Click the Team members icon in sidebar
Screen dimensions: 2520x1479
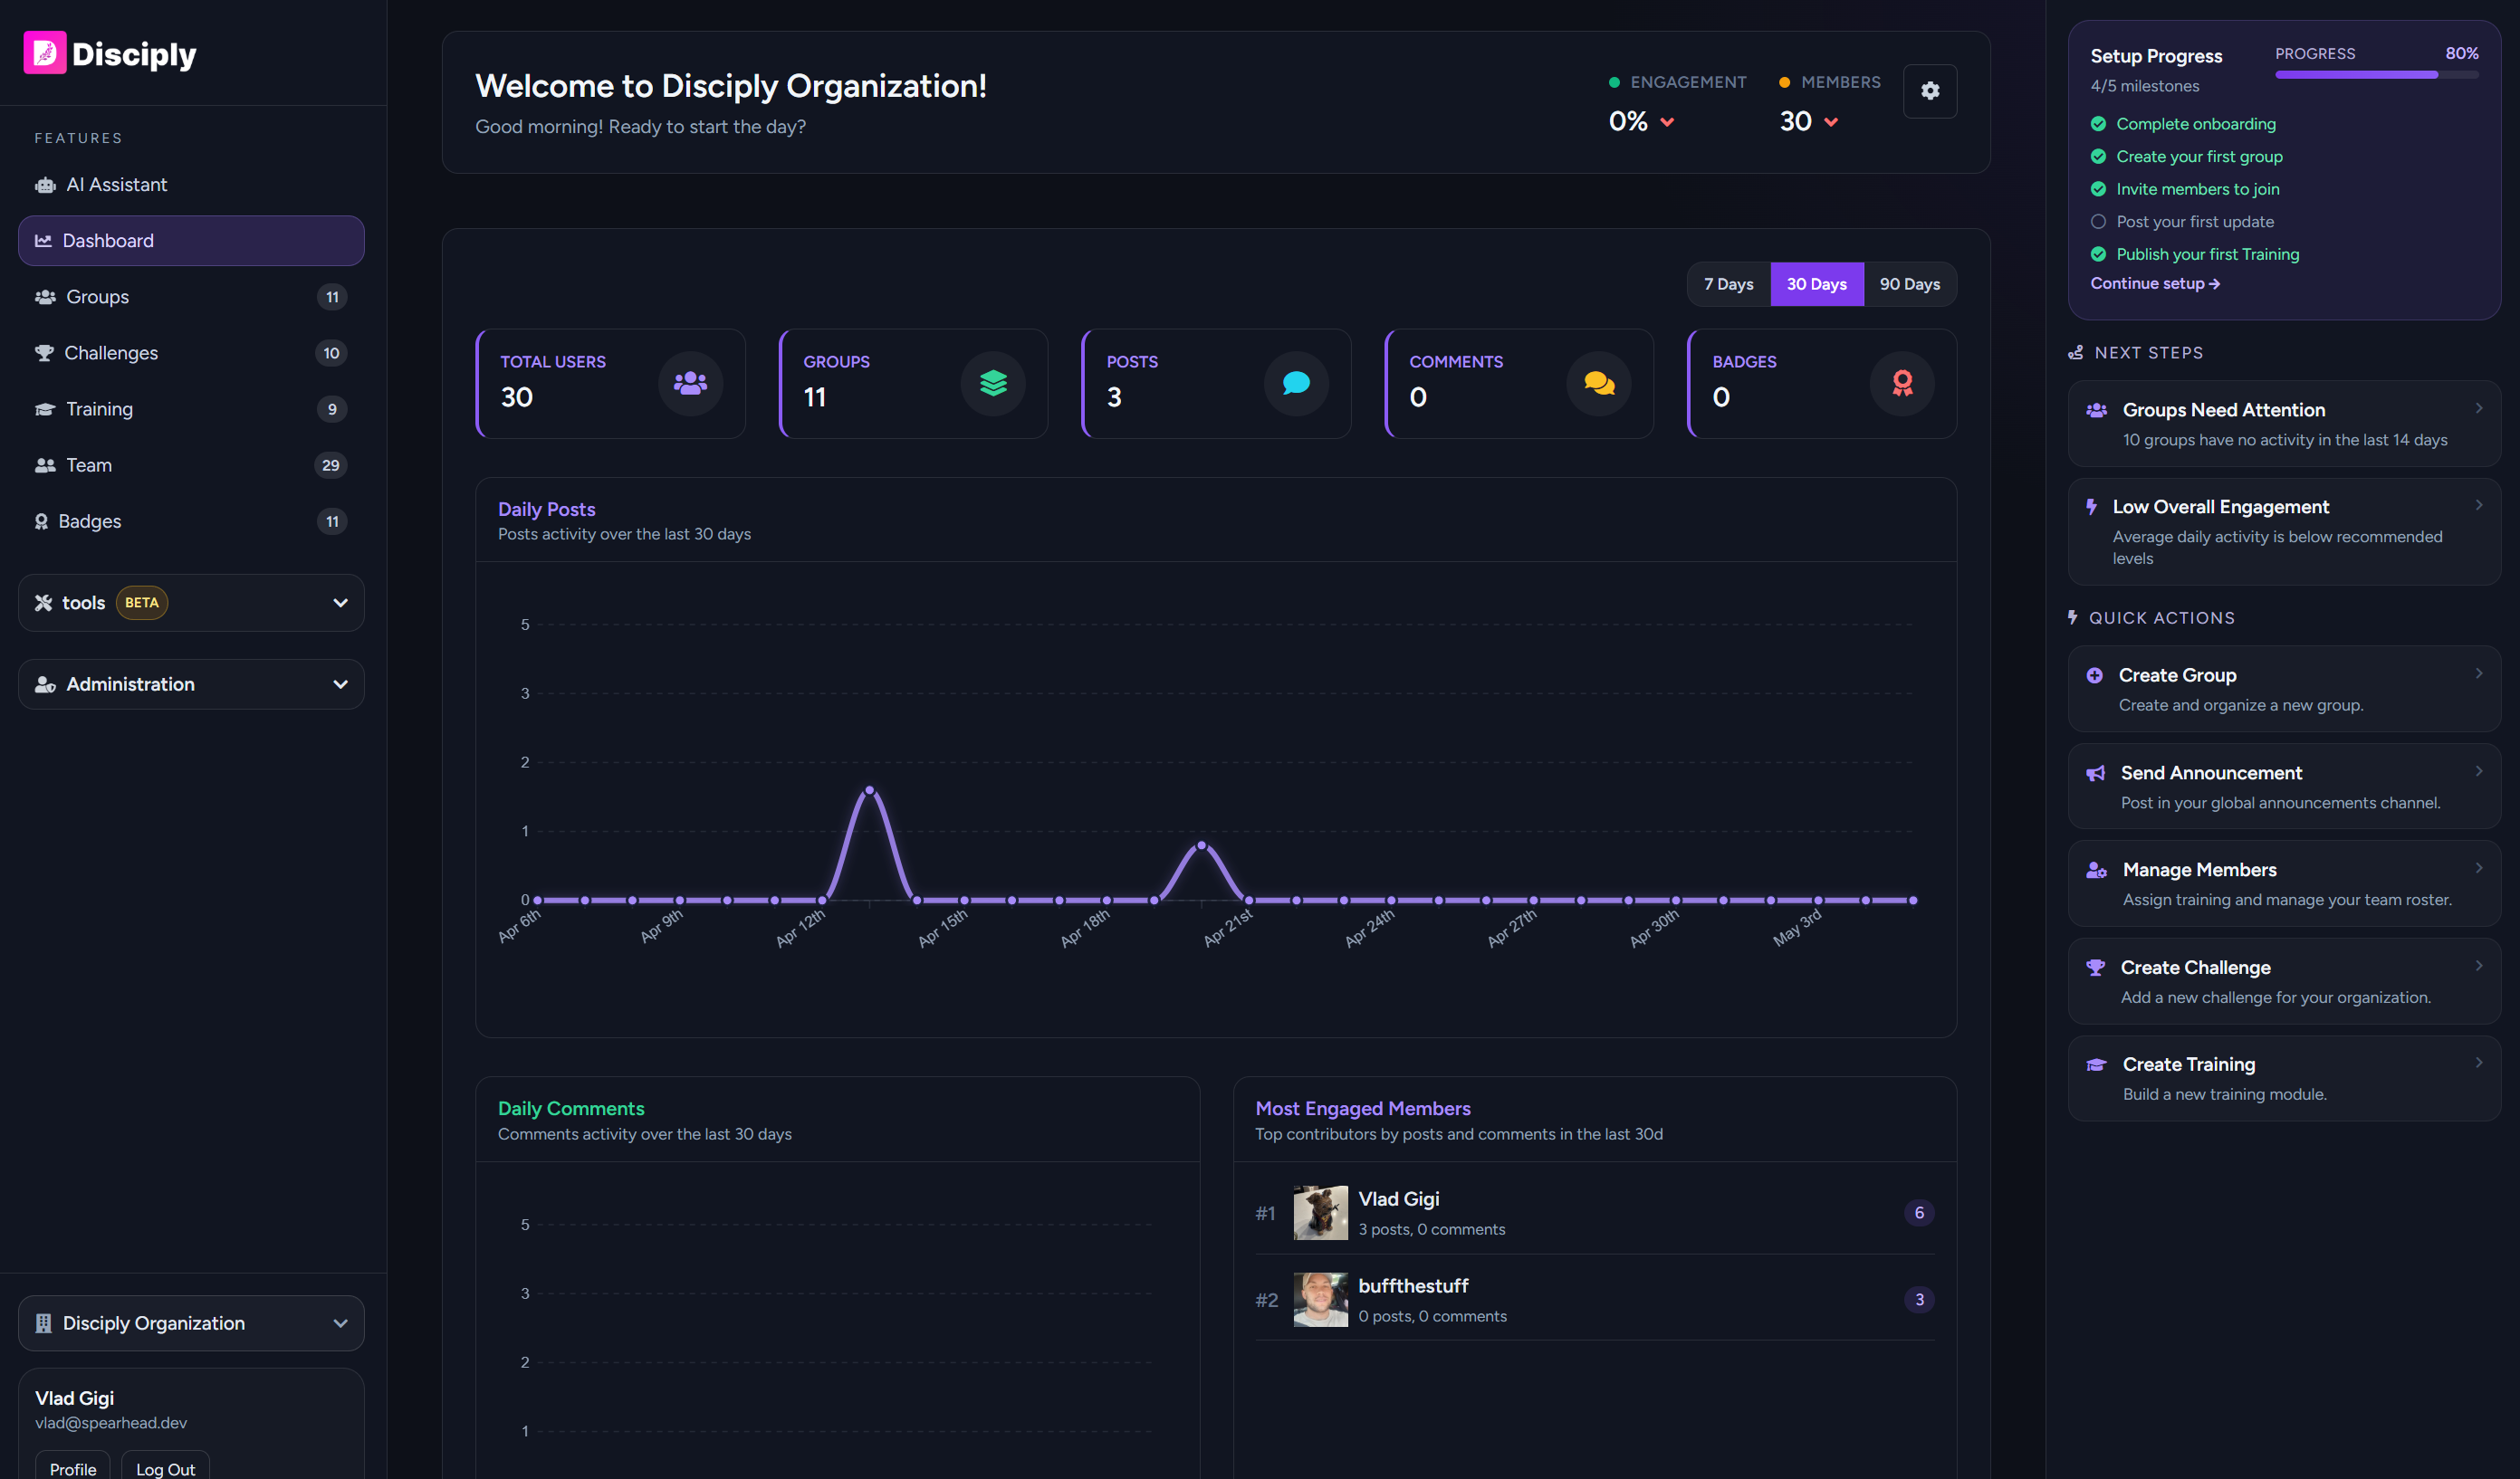pos(45,464)
